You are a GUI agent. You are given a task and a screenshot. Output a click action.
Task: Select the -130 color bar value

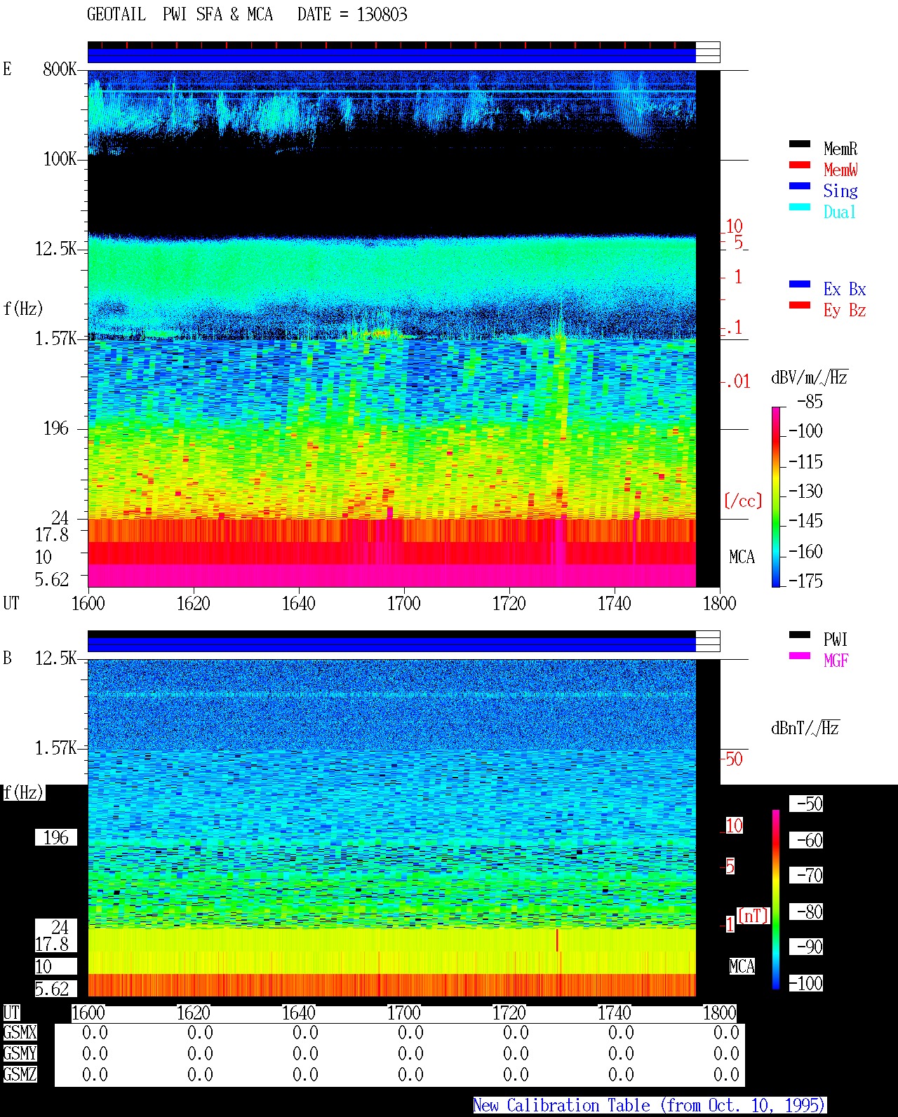pyautogui.click(x=805, y=492)
